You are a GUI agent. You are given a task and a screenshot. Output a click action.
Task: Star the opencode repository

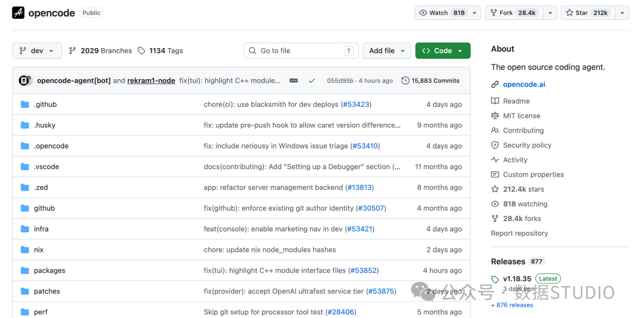589,13
